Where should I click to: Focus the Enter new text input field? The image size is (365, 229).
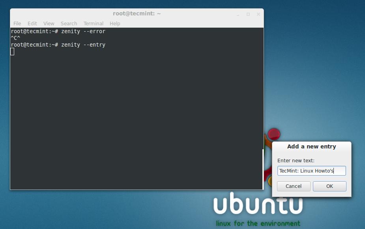[x=311, y=171]
